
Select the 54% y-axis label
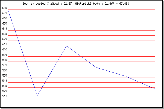[5, 81]
